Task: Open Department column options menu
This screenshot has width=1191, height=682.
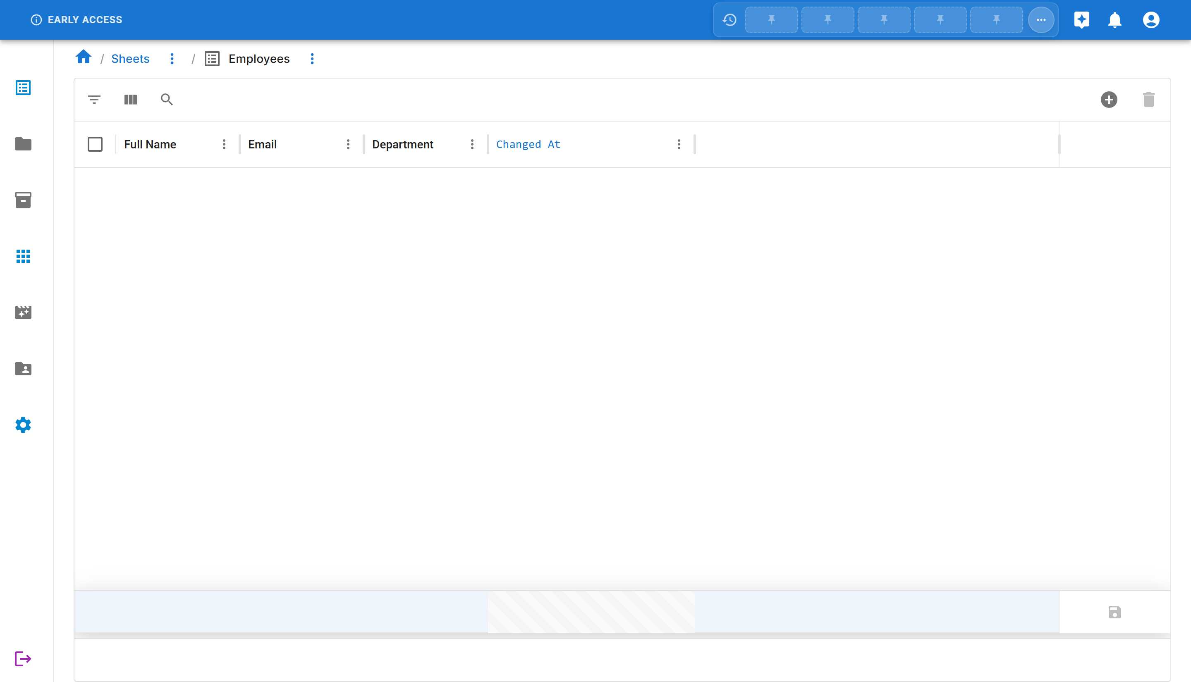Action: pyautogui.click(x=472, y=144)
